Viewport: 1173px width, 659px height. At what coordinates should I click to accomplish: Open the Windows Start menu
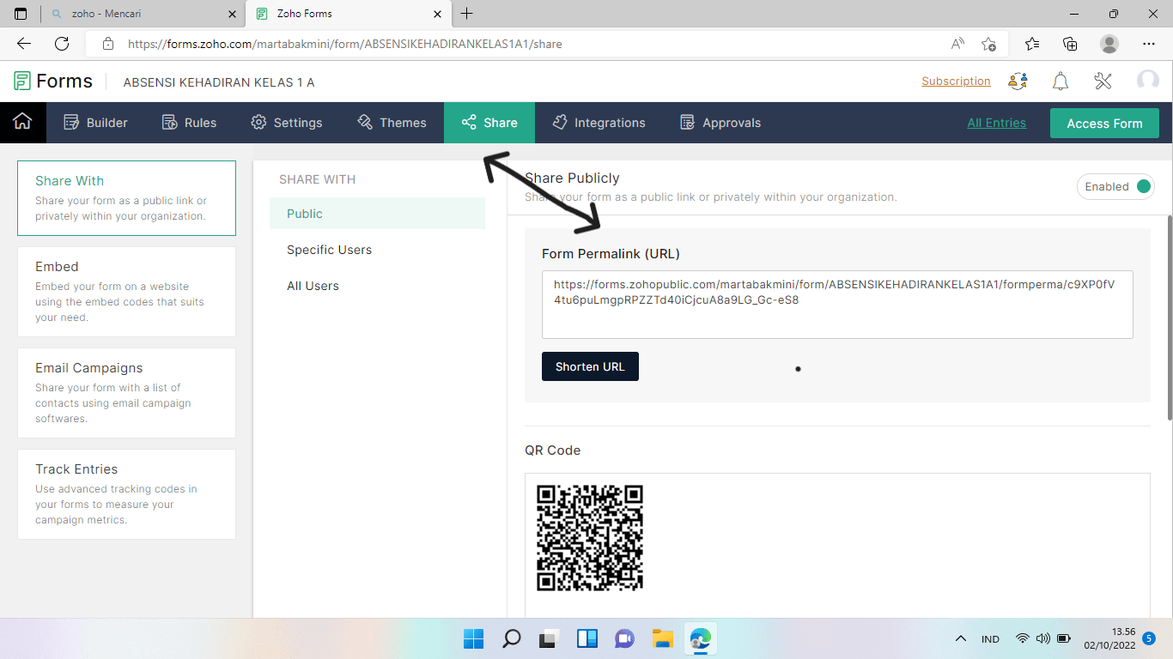pos(474,638)
